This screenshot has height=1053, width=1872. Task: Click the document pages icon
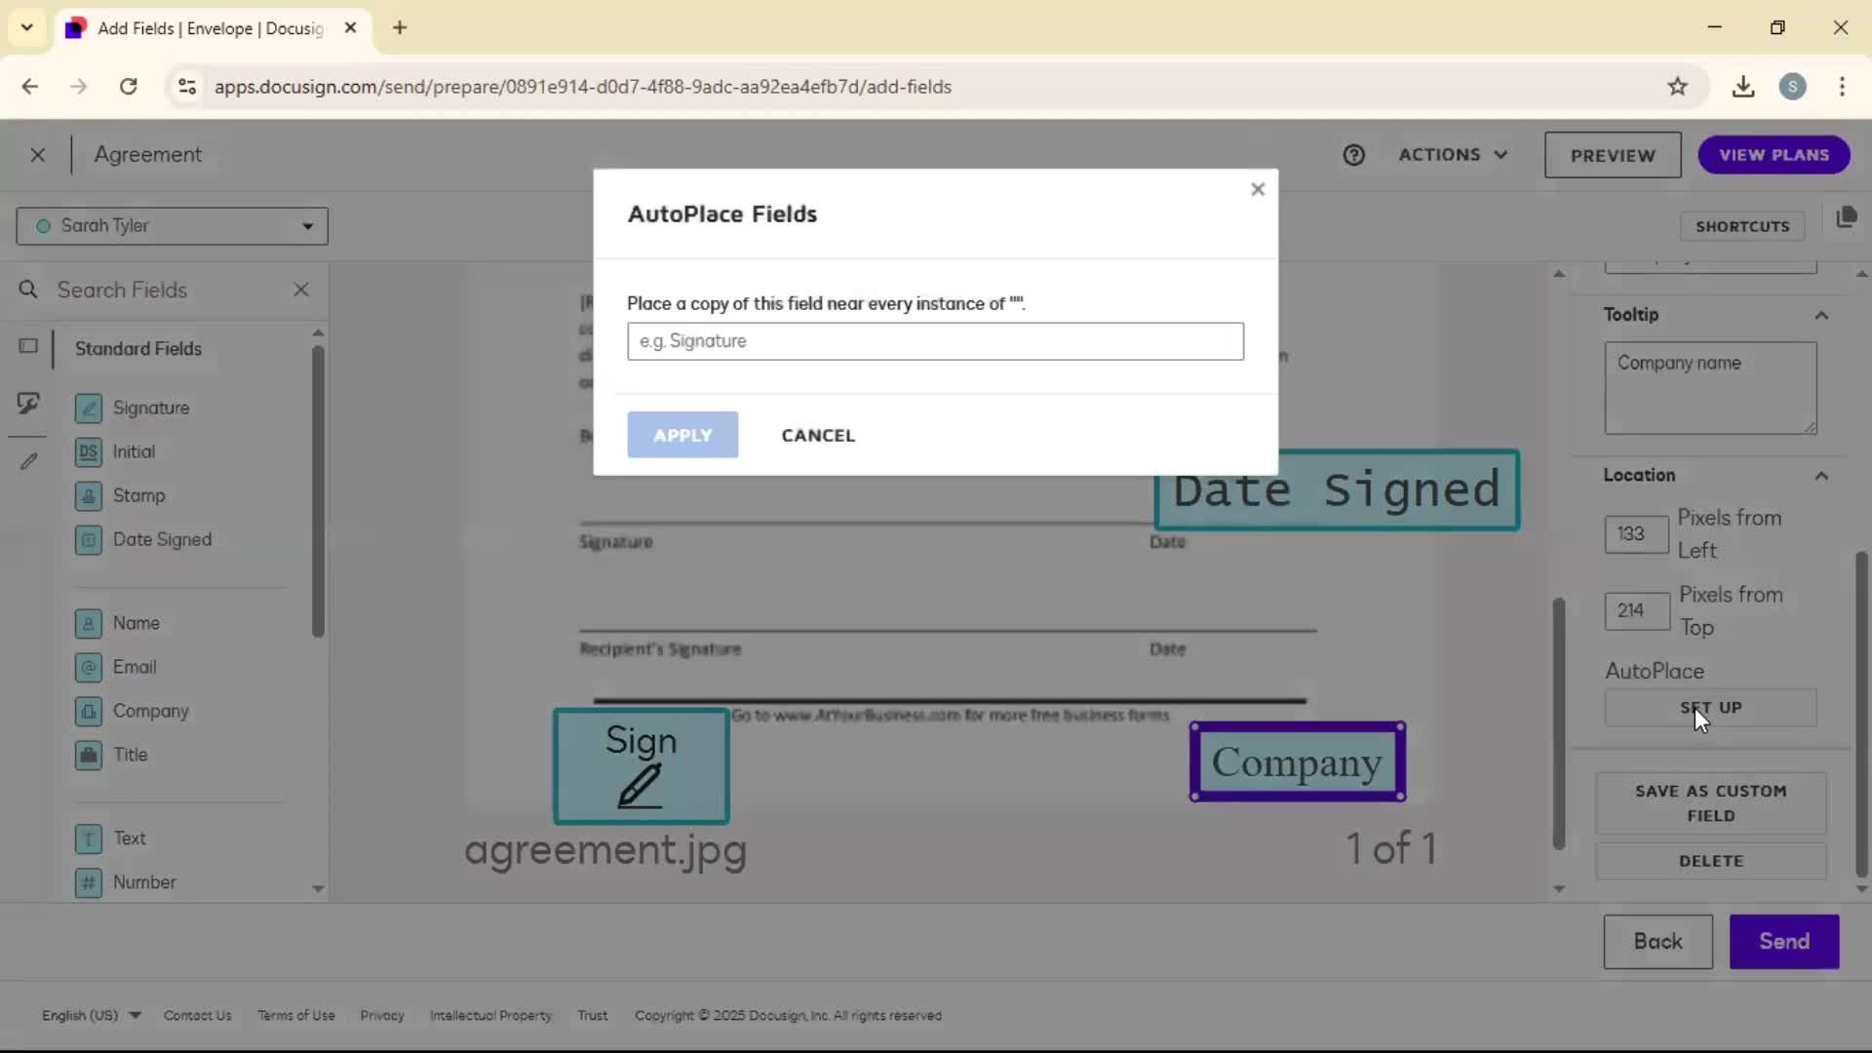1846,217
